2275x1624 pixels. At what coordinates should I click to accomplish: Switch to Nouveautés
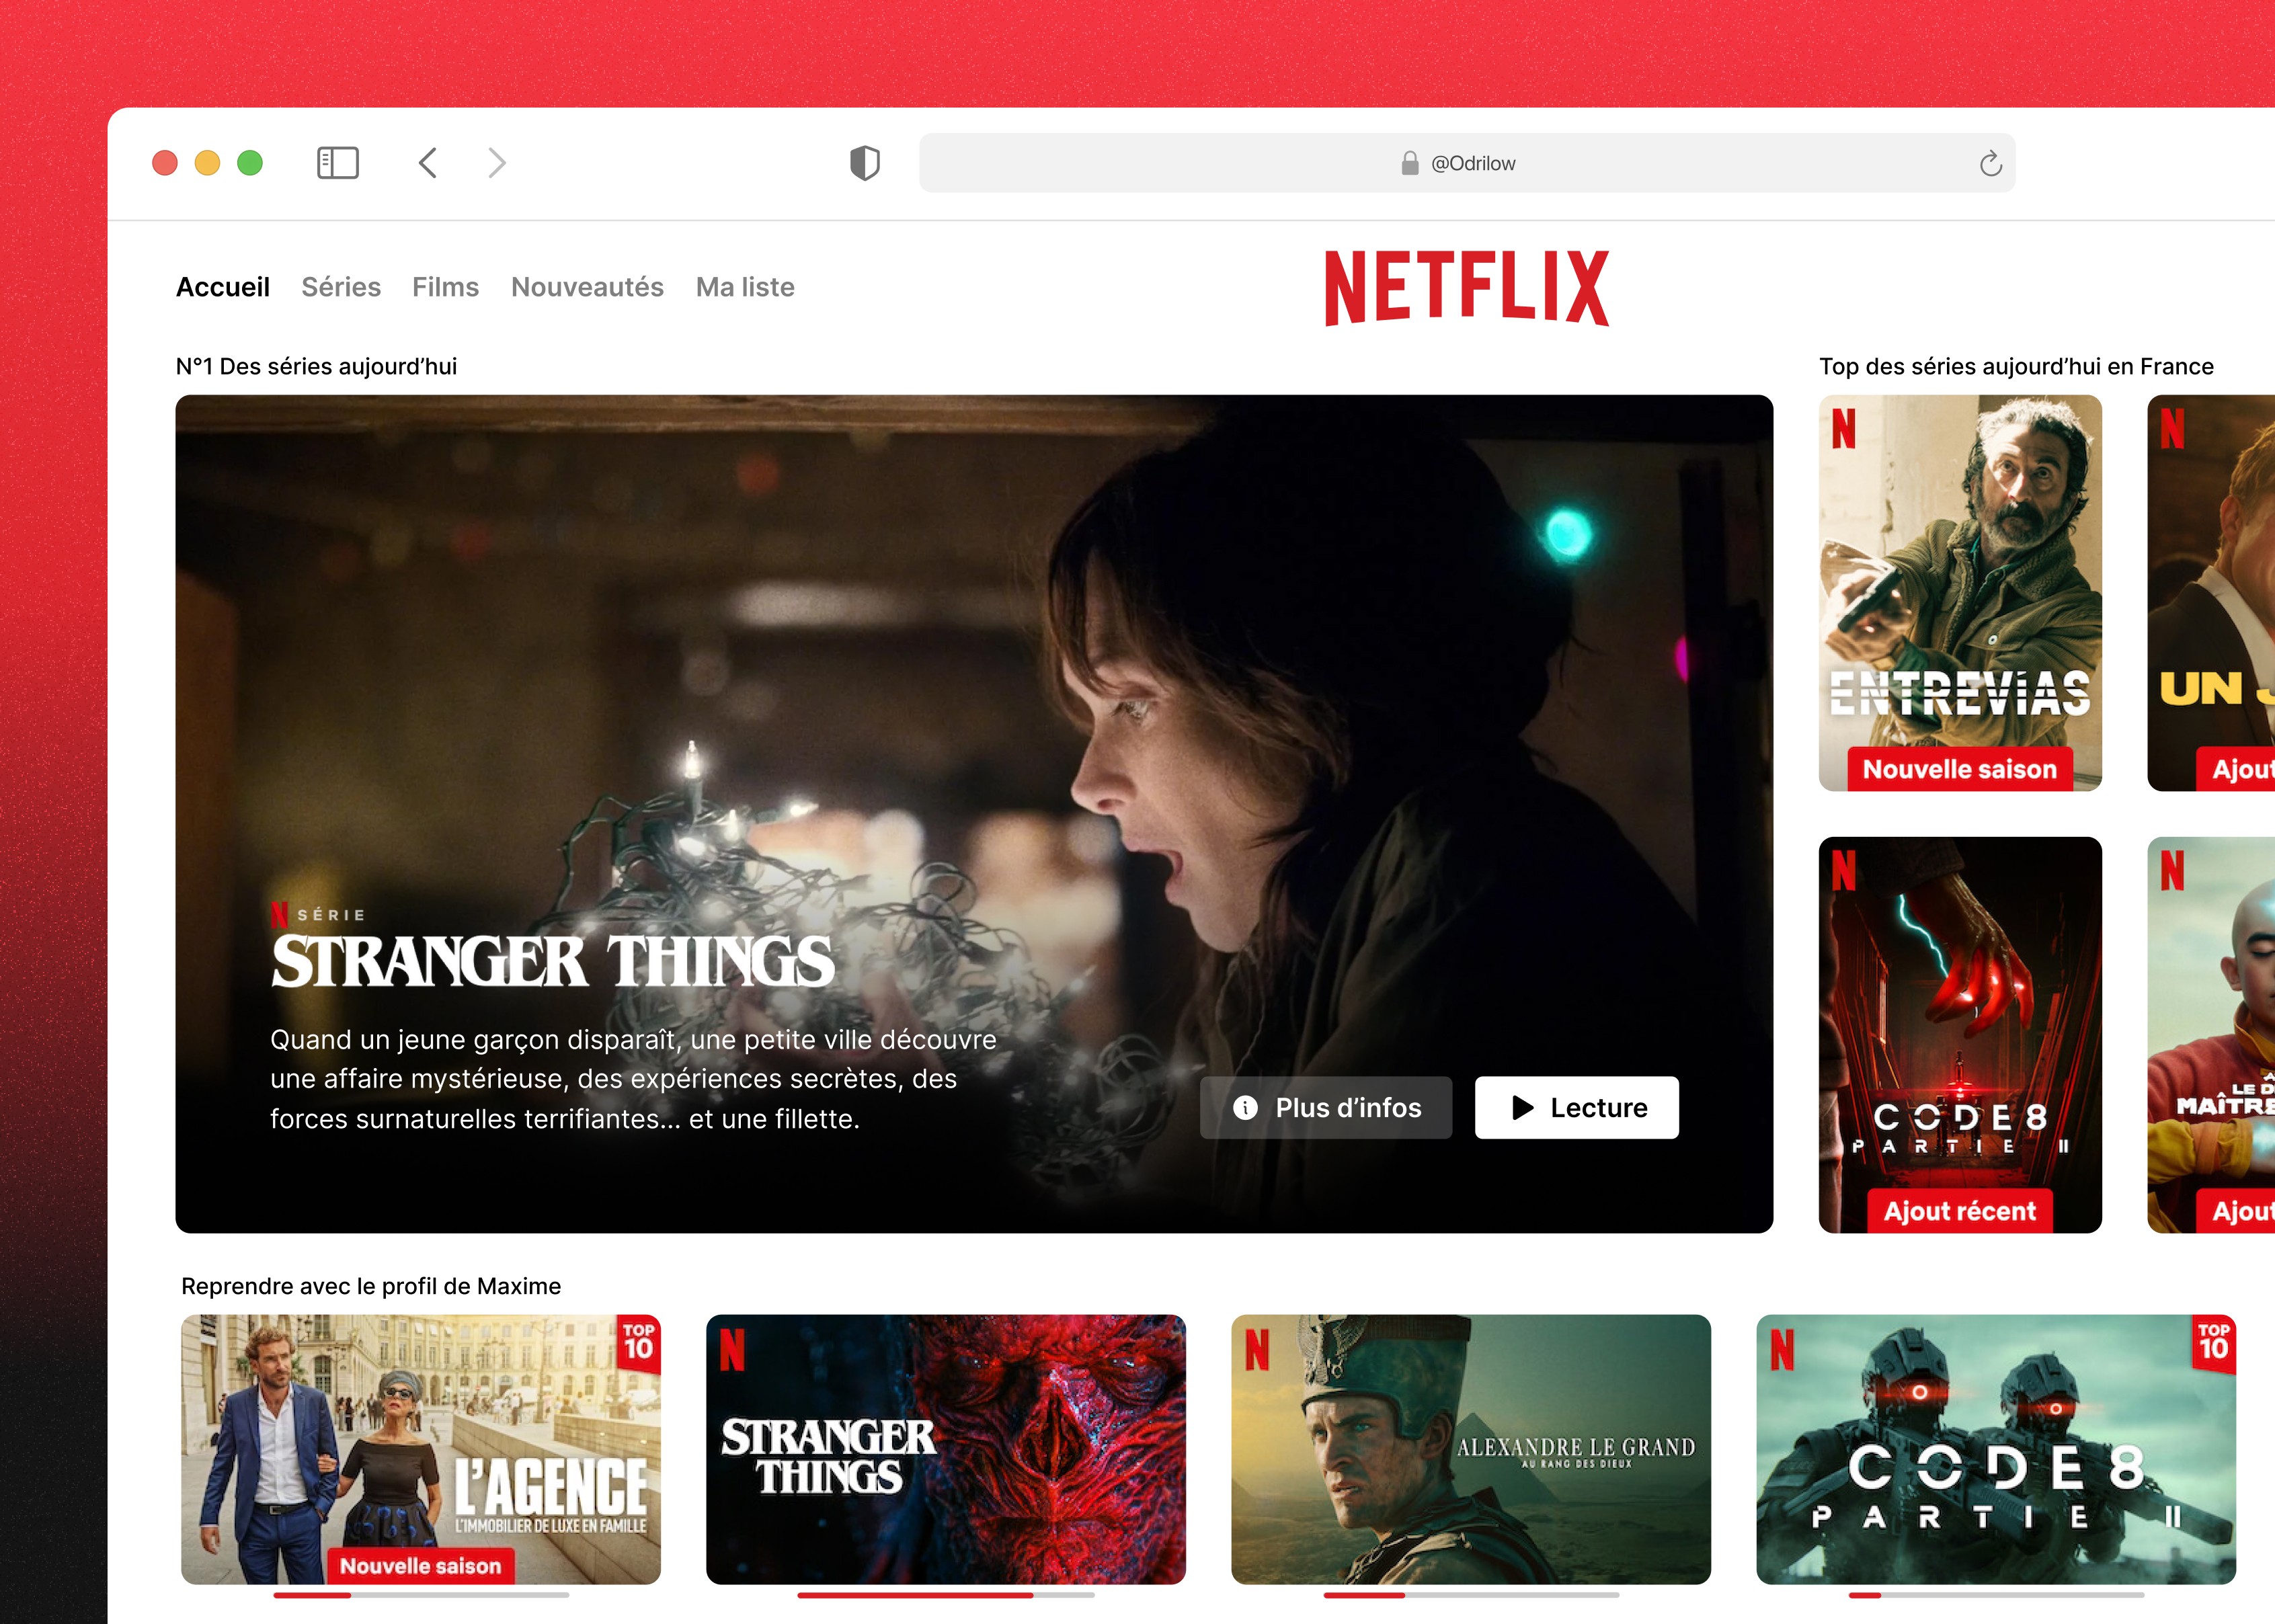pos(587,287)
